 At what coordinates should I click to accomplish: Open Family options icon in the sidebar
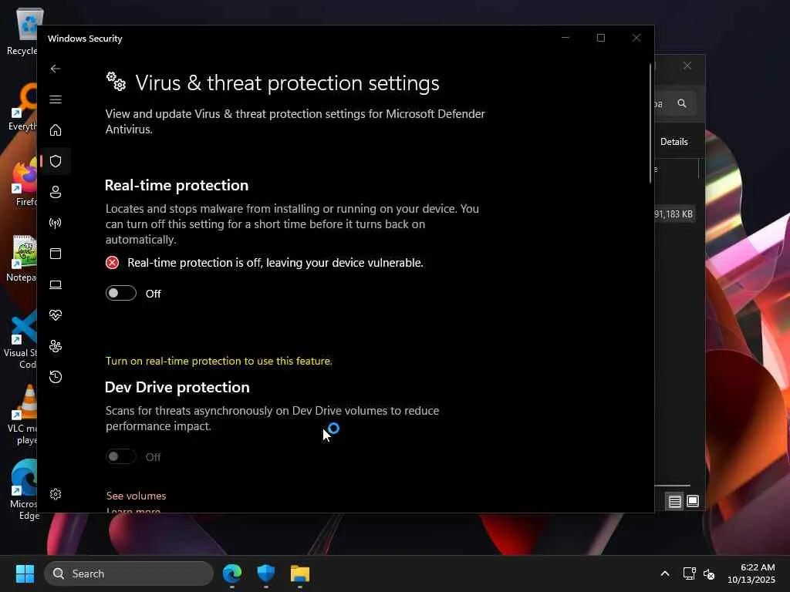tap(56, 346)
